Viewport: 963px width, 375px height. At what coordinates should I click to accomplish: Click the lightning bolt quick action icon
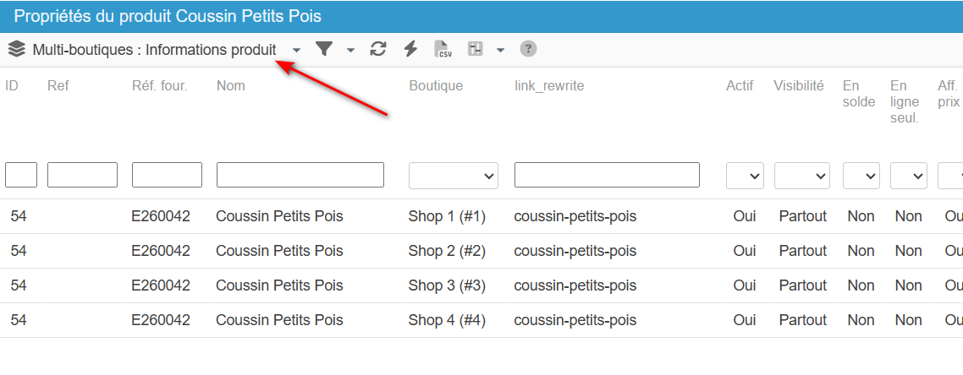(x=410, y=50)
